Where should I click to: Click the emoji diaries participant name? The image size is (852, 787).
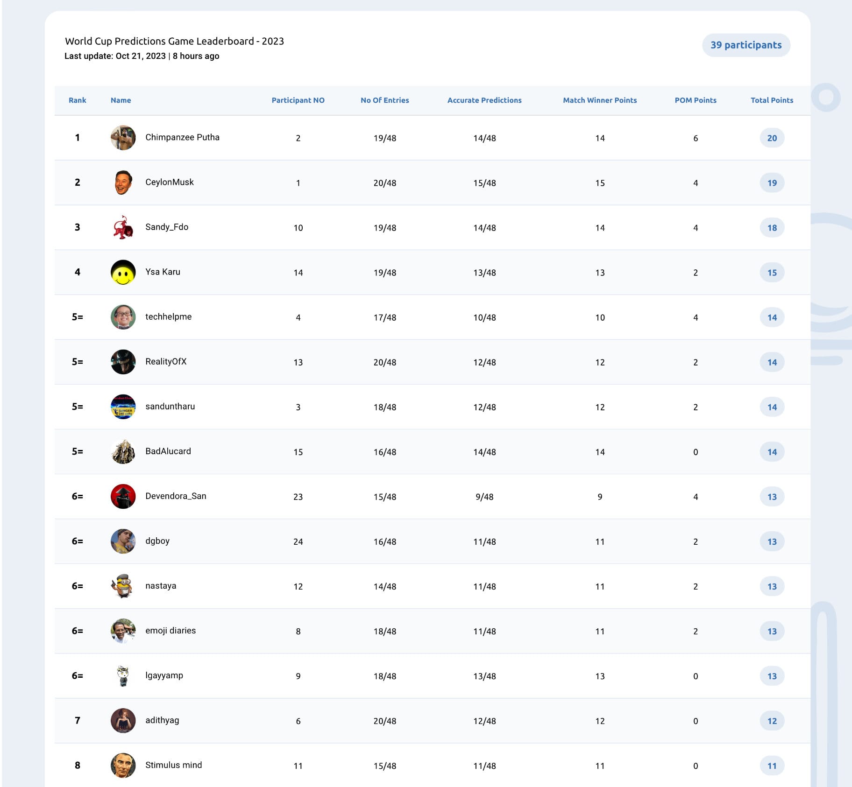coord(170,630)
